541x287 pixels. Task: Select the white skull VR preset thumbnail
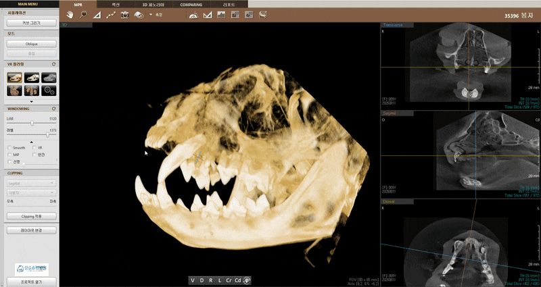coord(32,78)
